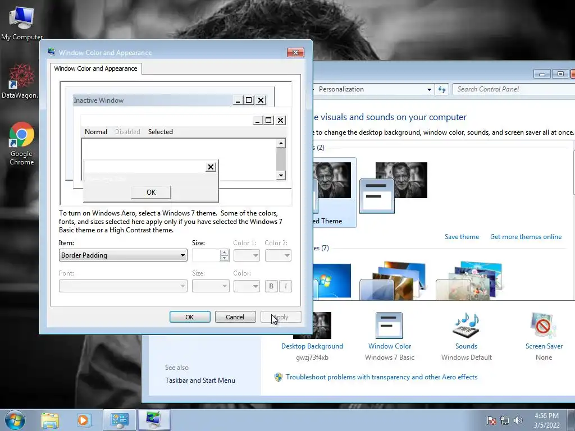575x431 pixels.
Task: Increase item size with stepper arrows
Action: point(225,252)
